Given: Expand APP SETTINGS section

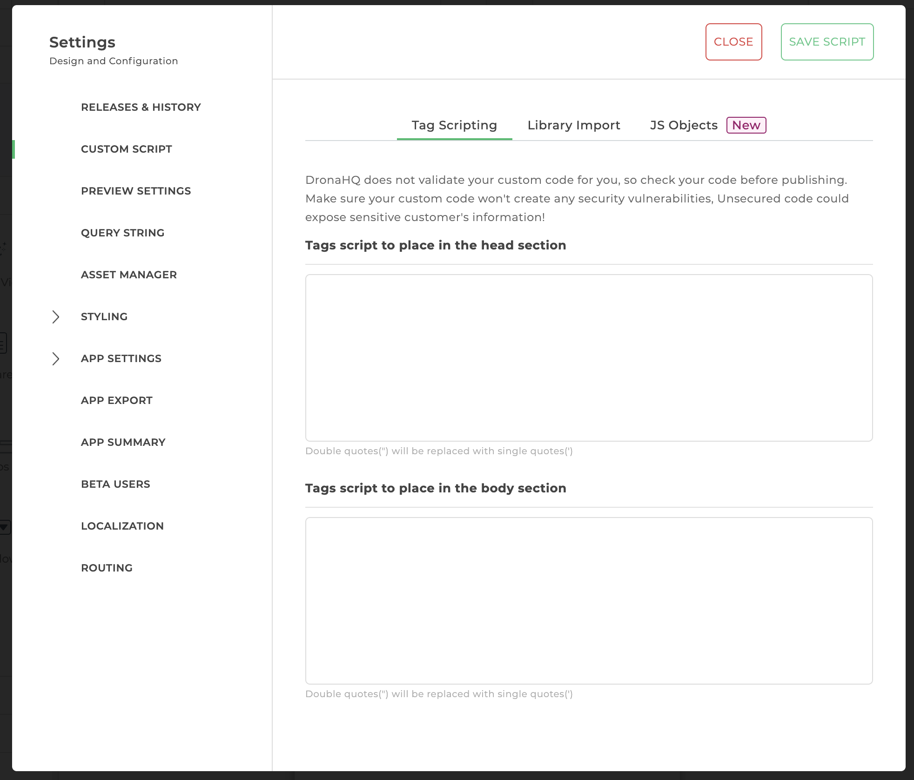Looking at the screenshot, I should point(55,358).
